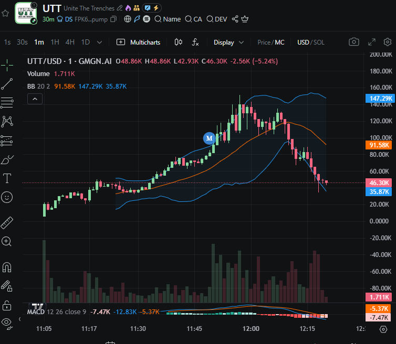Screen dimensions: 396x344
Task: Switch chart to Price mode
Action: (x=264, y=42)
